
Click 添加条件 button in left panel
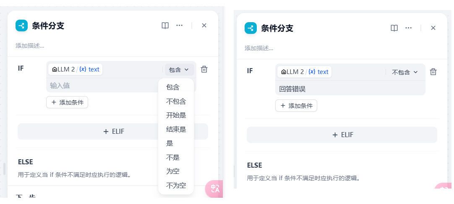pyautogui.click(x=67, y=102)
